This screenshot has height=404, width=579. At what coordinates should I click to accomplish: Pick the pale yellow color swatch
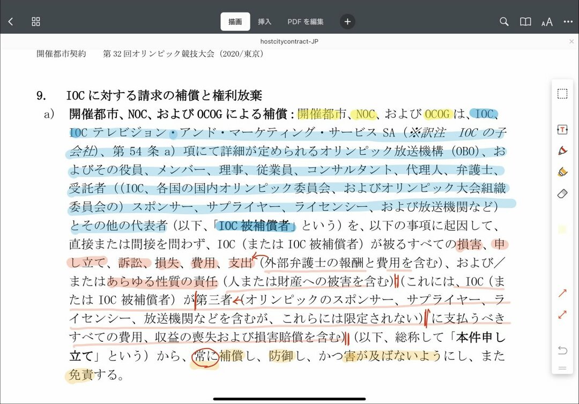click(x=562, y=229)
